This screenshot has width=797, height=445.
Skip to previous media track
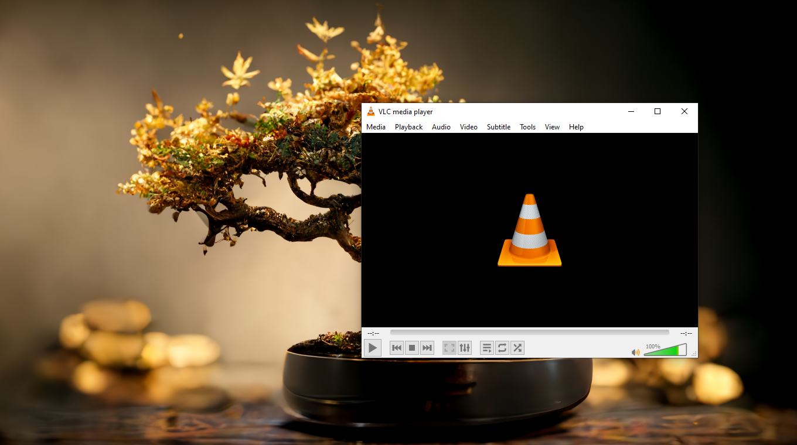point(397,348)
